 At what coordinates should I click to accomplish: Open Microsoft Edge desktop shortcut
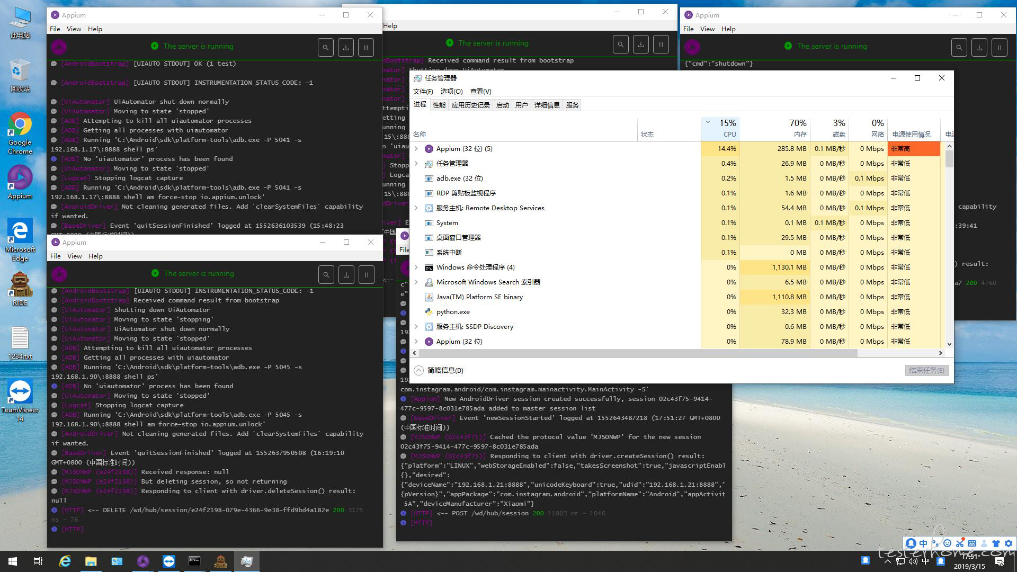20,240
